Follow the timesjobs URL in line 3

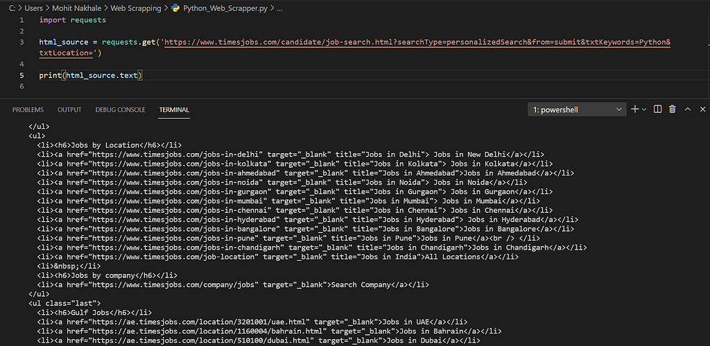(417, 42)
